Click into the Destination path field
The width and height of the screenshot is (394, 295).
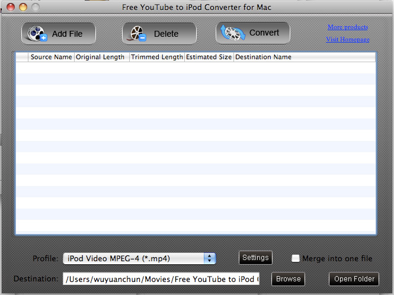click(x=161, y=279)
